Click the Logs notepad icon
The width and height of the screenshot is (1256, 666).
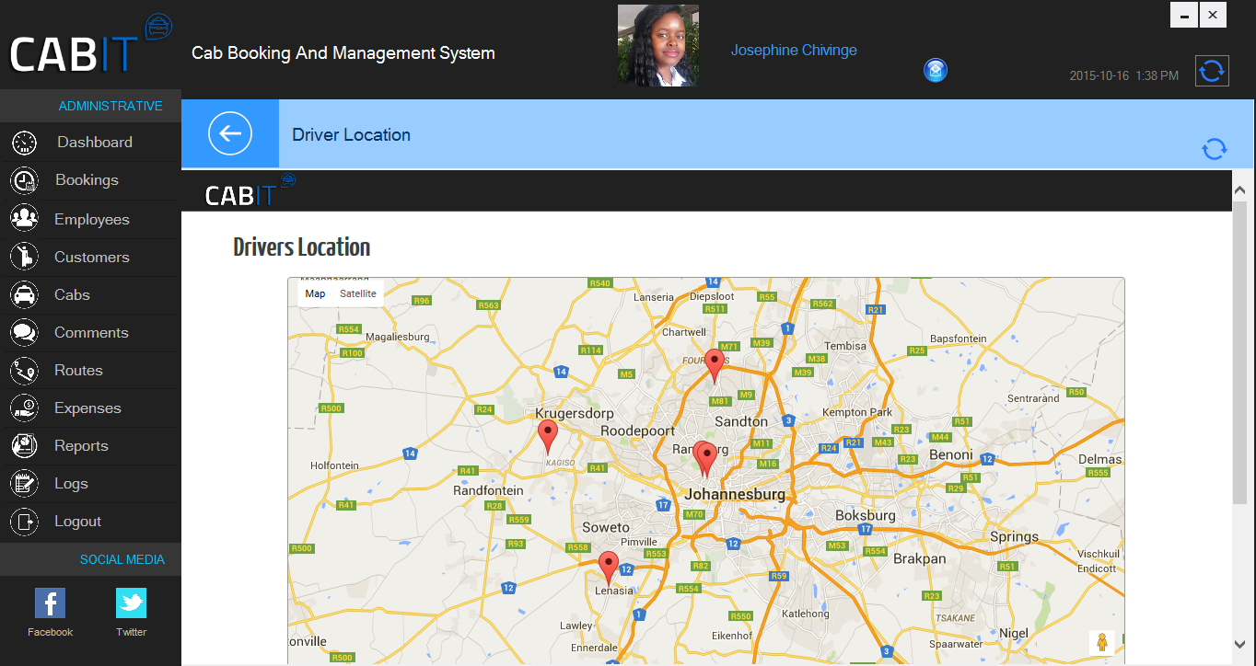coord(24,483)
